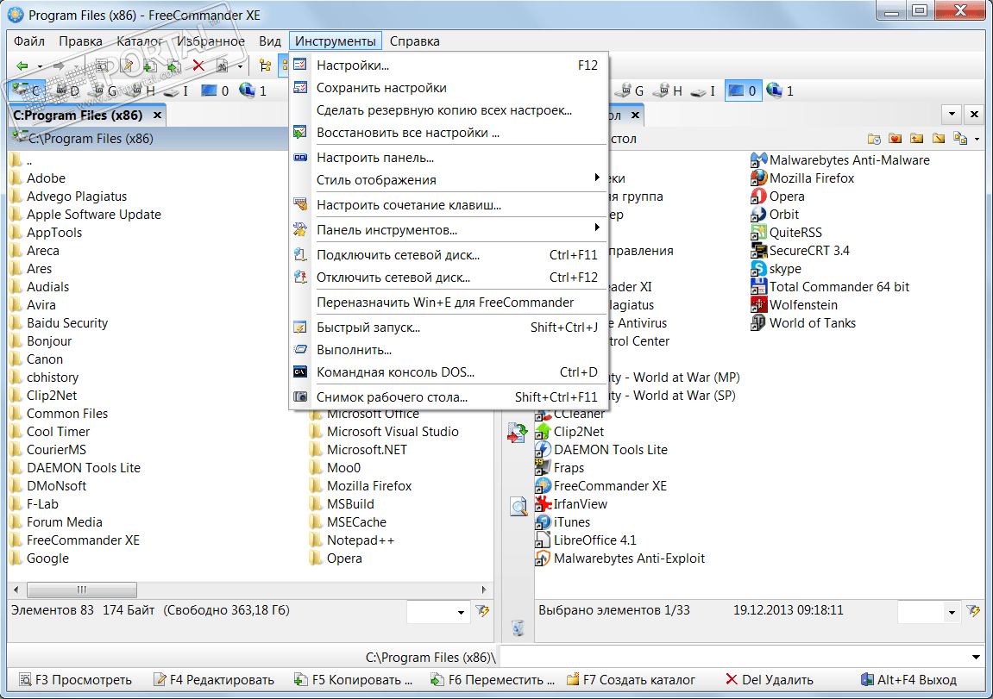Select removable drive I in left drive bar
The width and height of the screenshot is (993, 699).
pos(176,90)
